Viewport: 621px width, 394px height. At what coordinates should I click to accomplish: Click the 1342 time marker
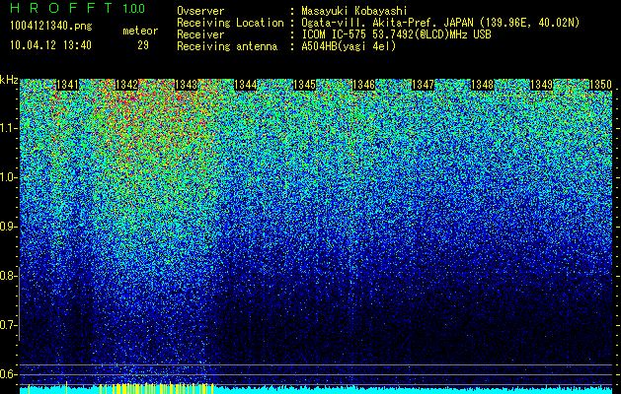click(126, 85)
